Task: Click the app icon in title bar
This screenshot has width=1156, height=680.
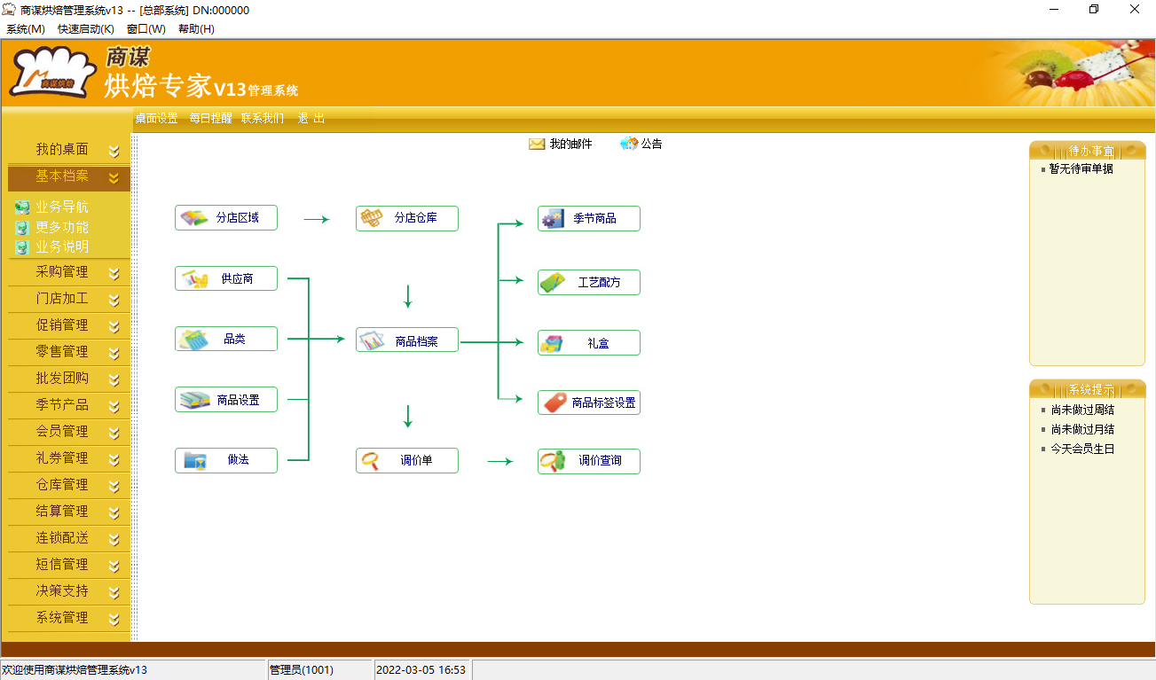Action: coord(10,10)
